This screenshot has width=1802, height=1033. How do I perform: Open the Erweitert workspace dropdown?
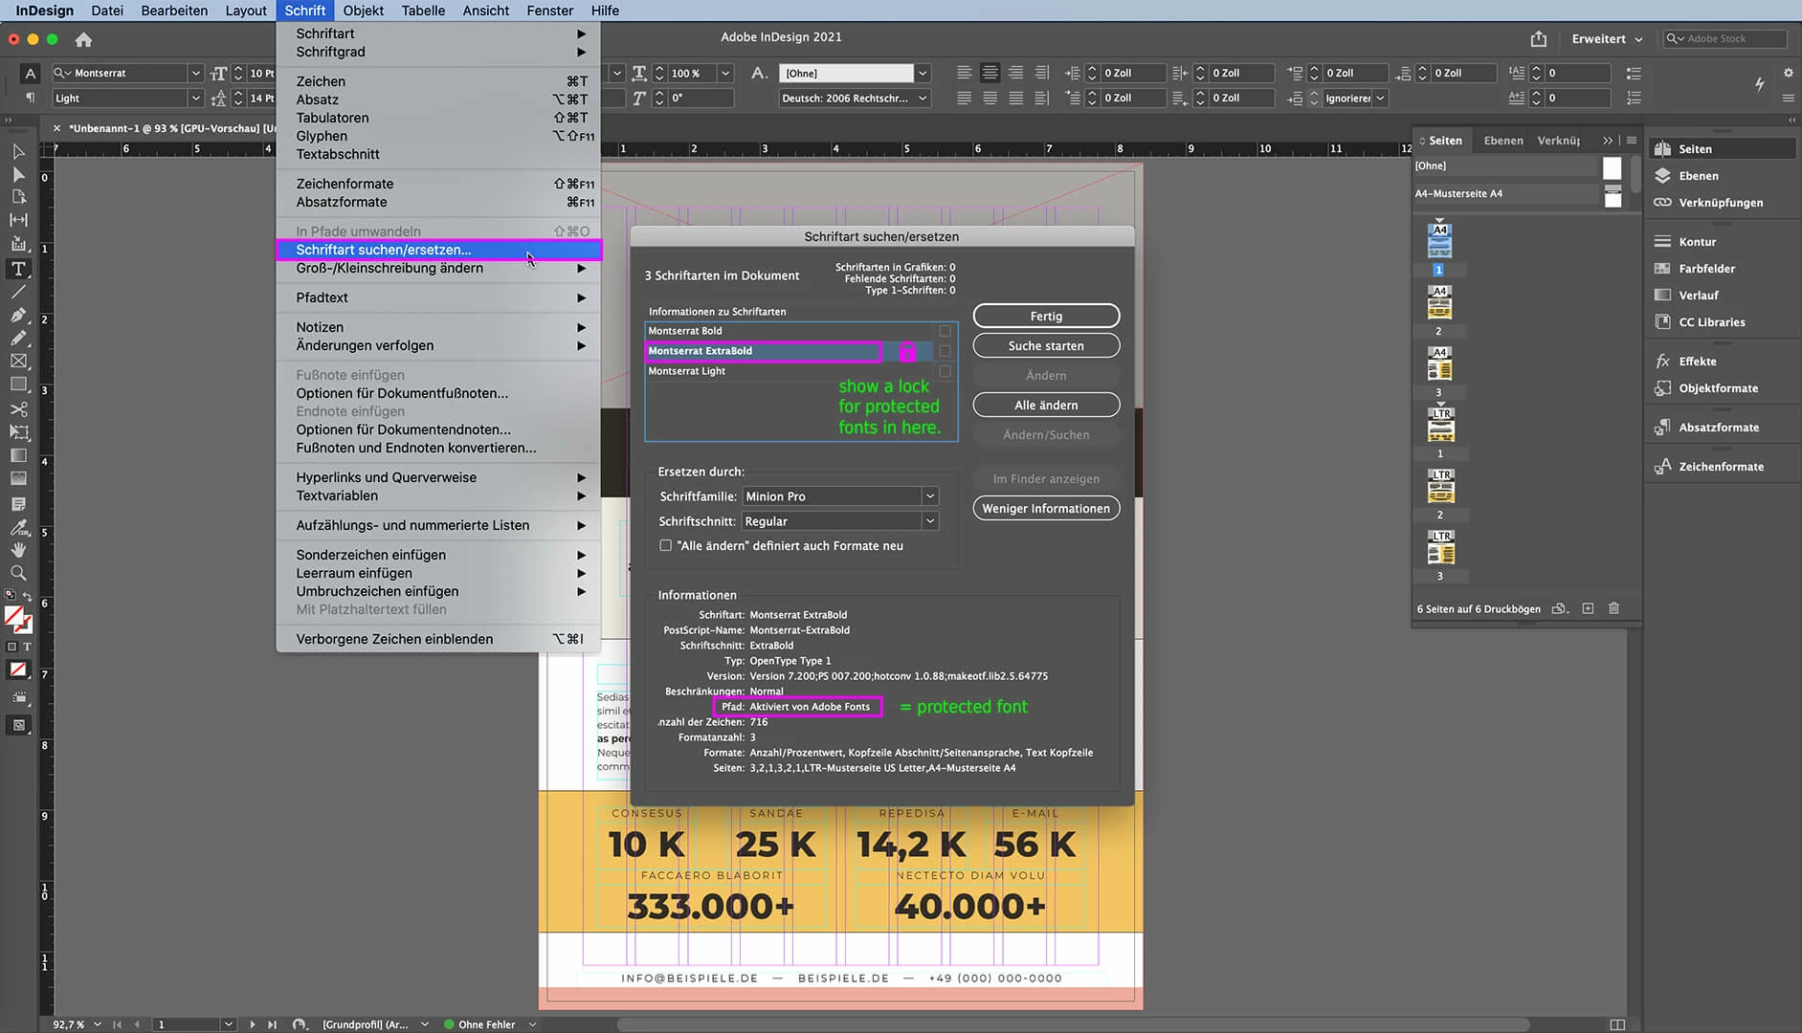(x=1607, y=38)
